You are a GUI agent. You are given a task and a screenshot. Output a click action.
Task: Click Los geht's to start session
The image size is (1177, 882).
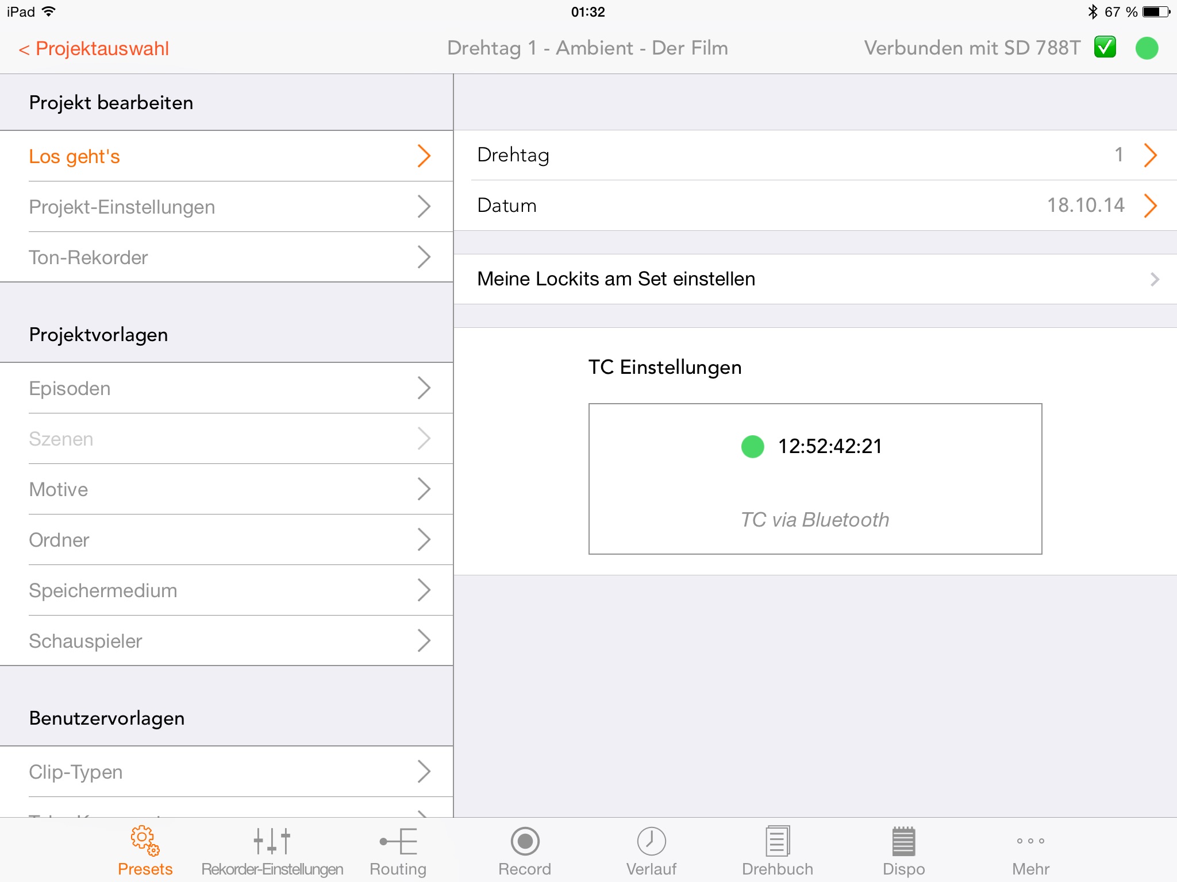227,156
